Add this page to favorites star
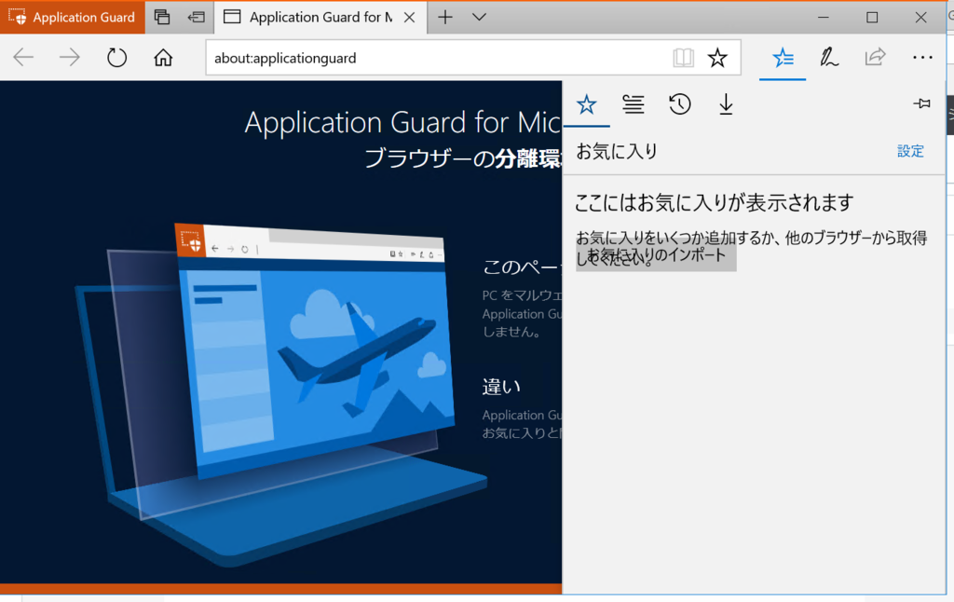This screenshot has width=954, height=602. point(718,58)
